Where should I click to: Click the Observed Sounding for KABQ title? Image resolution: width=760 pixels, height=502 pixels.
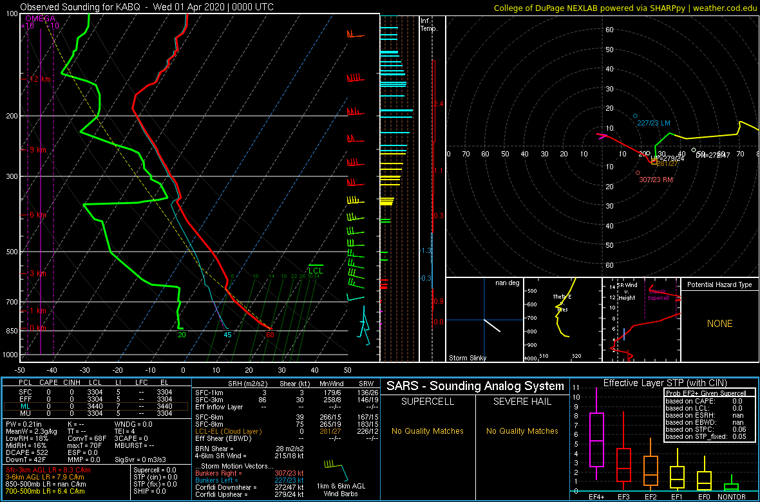click(147, 7)
